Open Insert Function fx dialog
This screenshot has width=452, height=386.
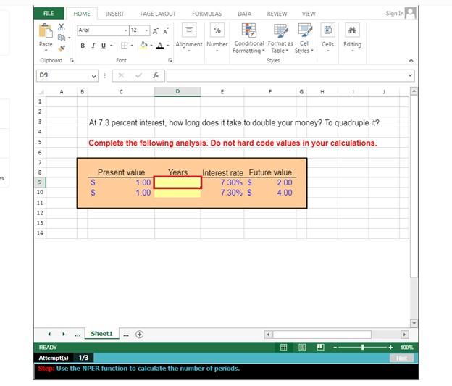click(156, 75)
